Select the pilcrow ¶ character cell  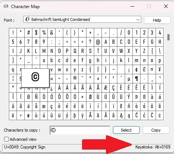136,79
